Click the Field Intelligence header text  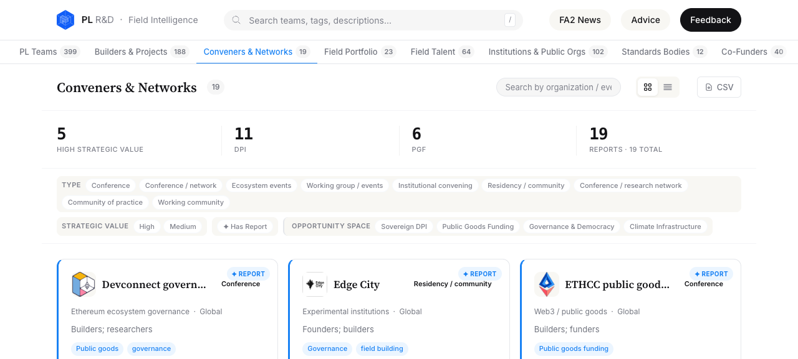pyautogui.click(x=163, y=20)
